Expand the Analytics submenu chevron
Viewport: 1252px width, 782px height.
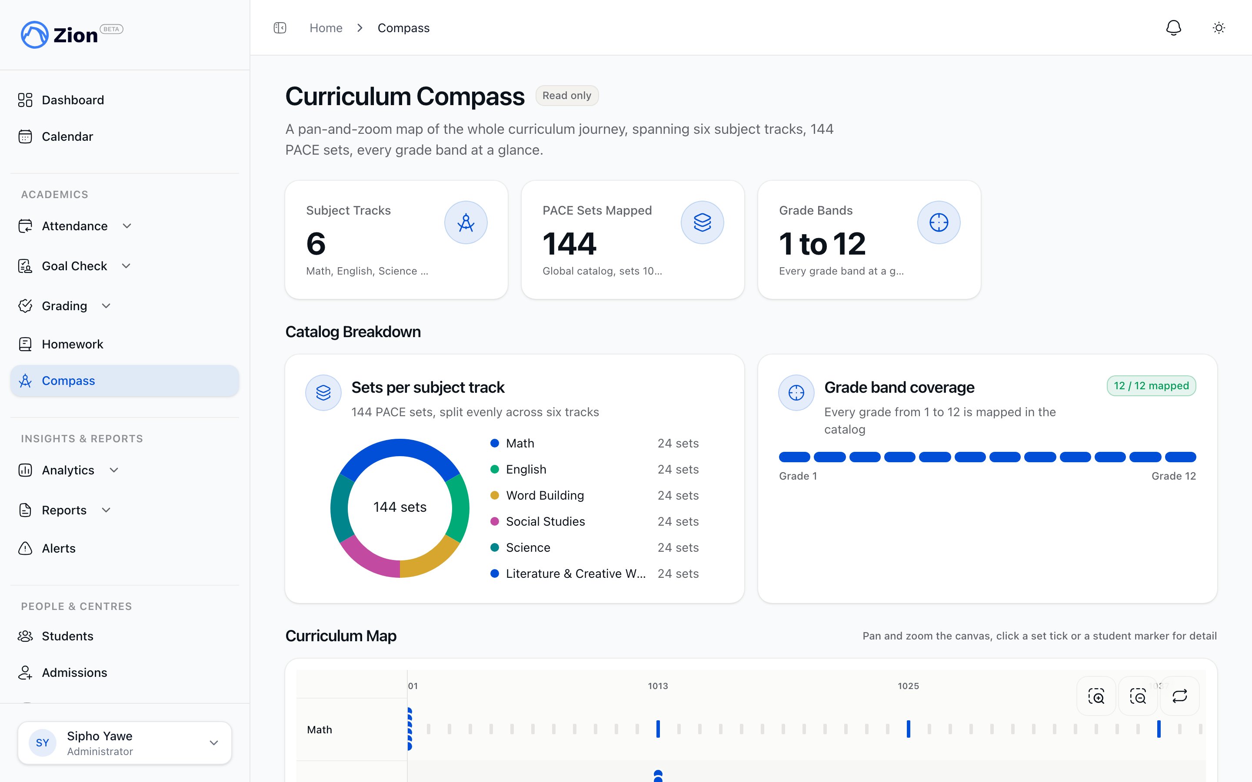click(x=114, y=470)
